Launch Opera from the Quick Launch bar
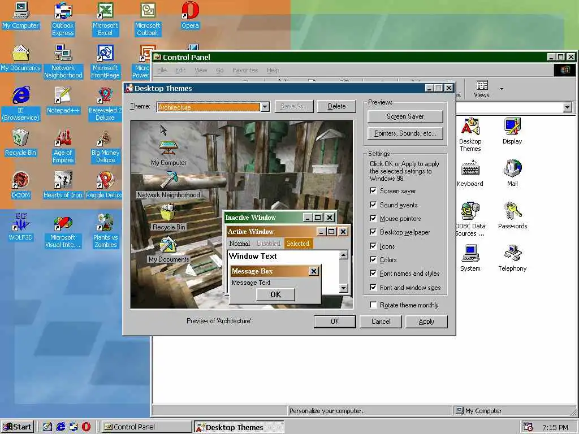Screen dimensions: 579x434 [x=86, y=427]
